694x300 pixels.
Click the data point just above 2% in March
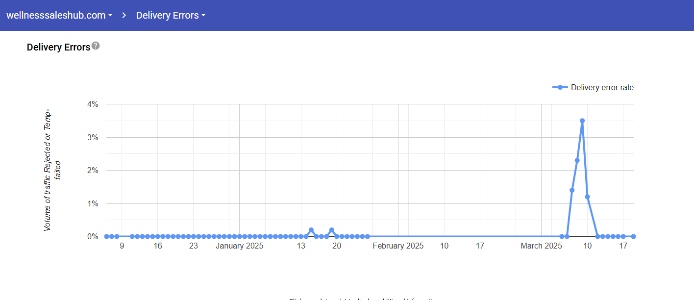click(x=577, y=160)
